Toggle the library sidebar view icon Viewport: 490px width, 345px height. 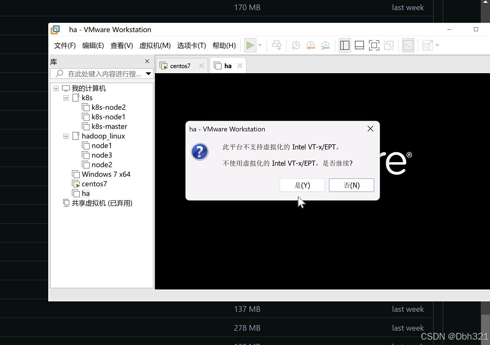pyautogui.click(x=345, y=45)
